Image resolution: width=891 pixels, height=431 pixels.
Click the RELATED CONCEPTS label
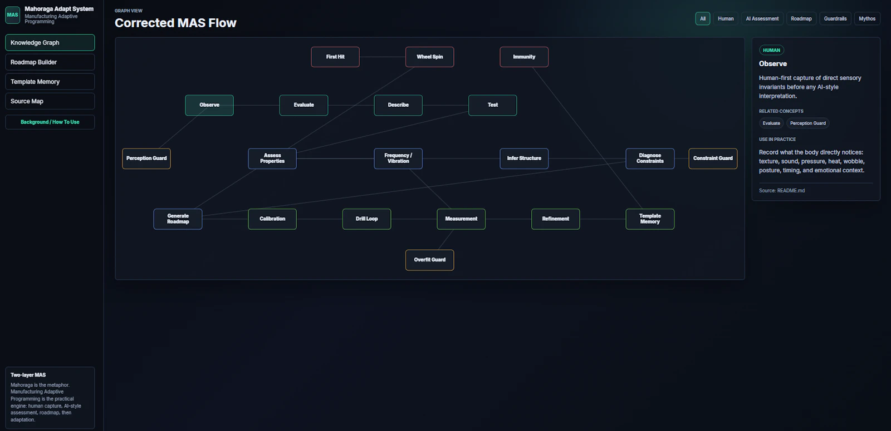point(781,111)
